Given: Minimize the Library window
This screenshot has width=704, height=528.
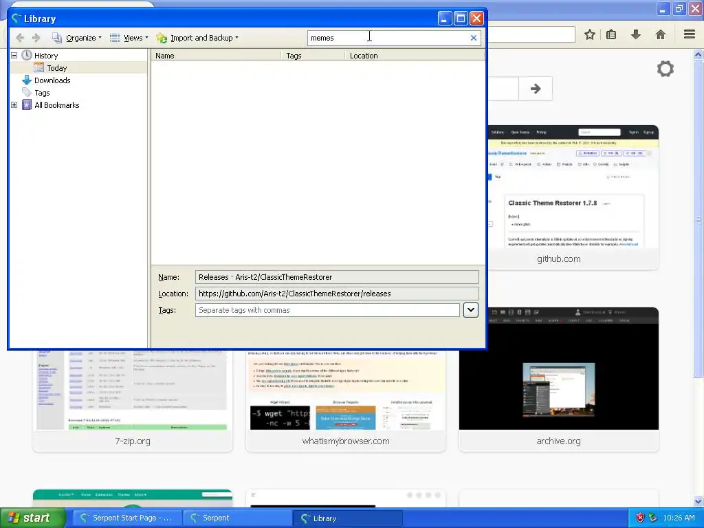Looking at the screenshot, I should tap(445, 19).
